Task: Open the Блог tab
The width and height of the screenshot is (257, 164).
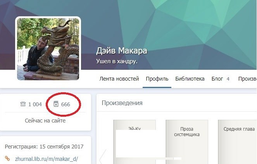Action: pyautogui.click(x=217, y=79)
